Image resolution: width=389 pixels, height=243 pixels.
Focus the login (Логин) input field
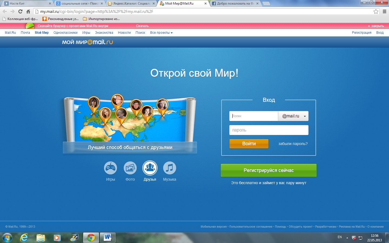(x=254, y=116)
